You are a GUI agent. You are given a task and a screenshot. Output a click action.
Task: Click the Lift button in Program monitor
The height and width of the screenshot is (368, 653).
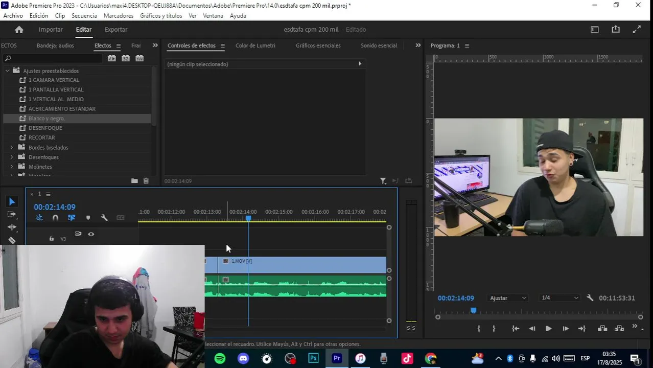[602, 329]
